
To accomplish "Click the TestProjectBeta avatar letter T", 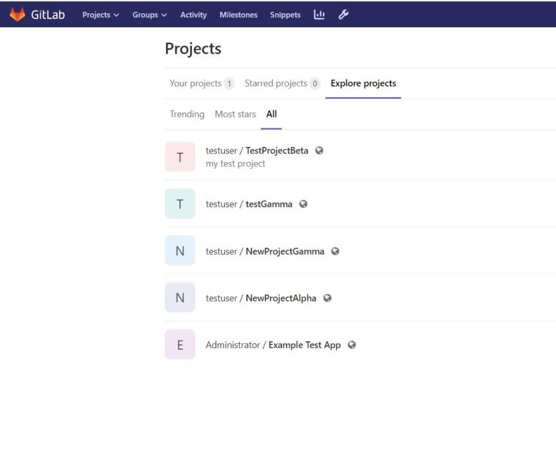I will (179, 157).
